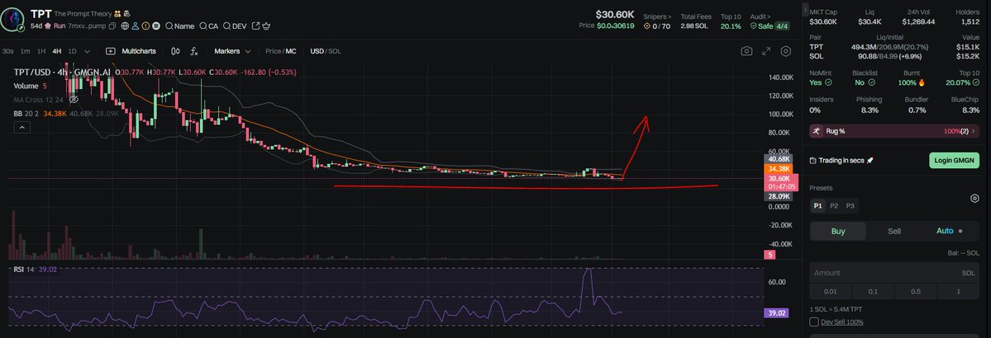Click the Burnt 100% flame icon
This screenshot has width=991, height=338.
(x=922, y=82)
